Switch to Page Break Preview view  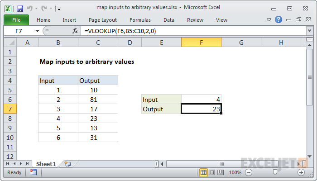pyautogui.click(x=221, y=172)
